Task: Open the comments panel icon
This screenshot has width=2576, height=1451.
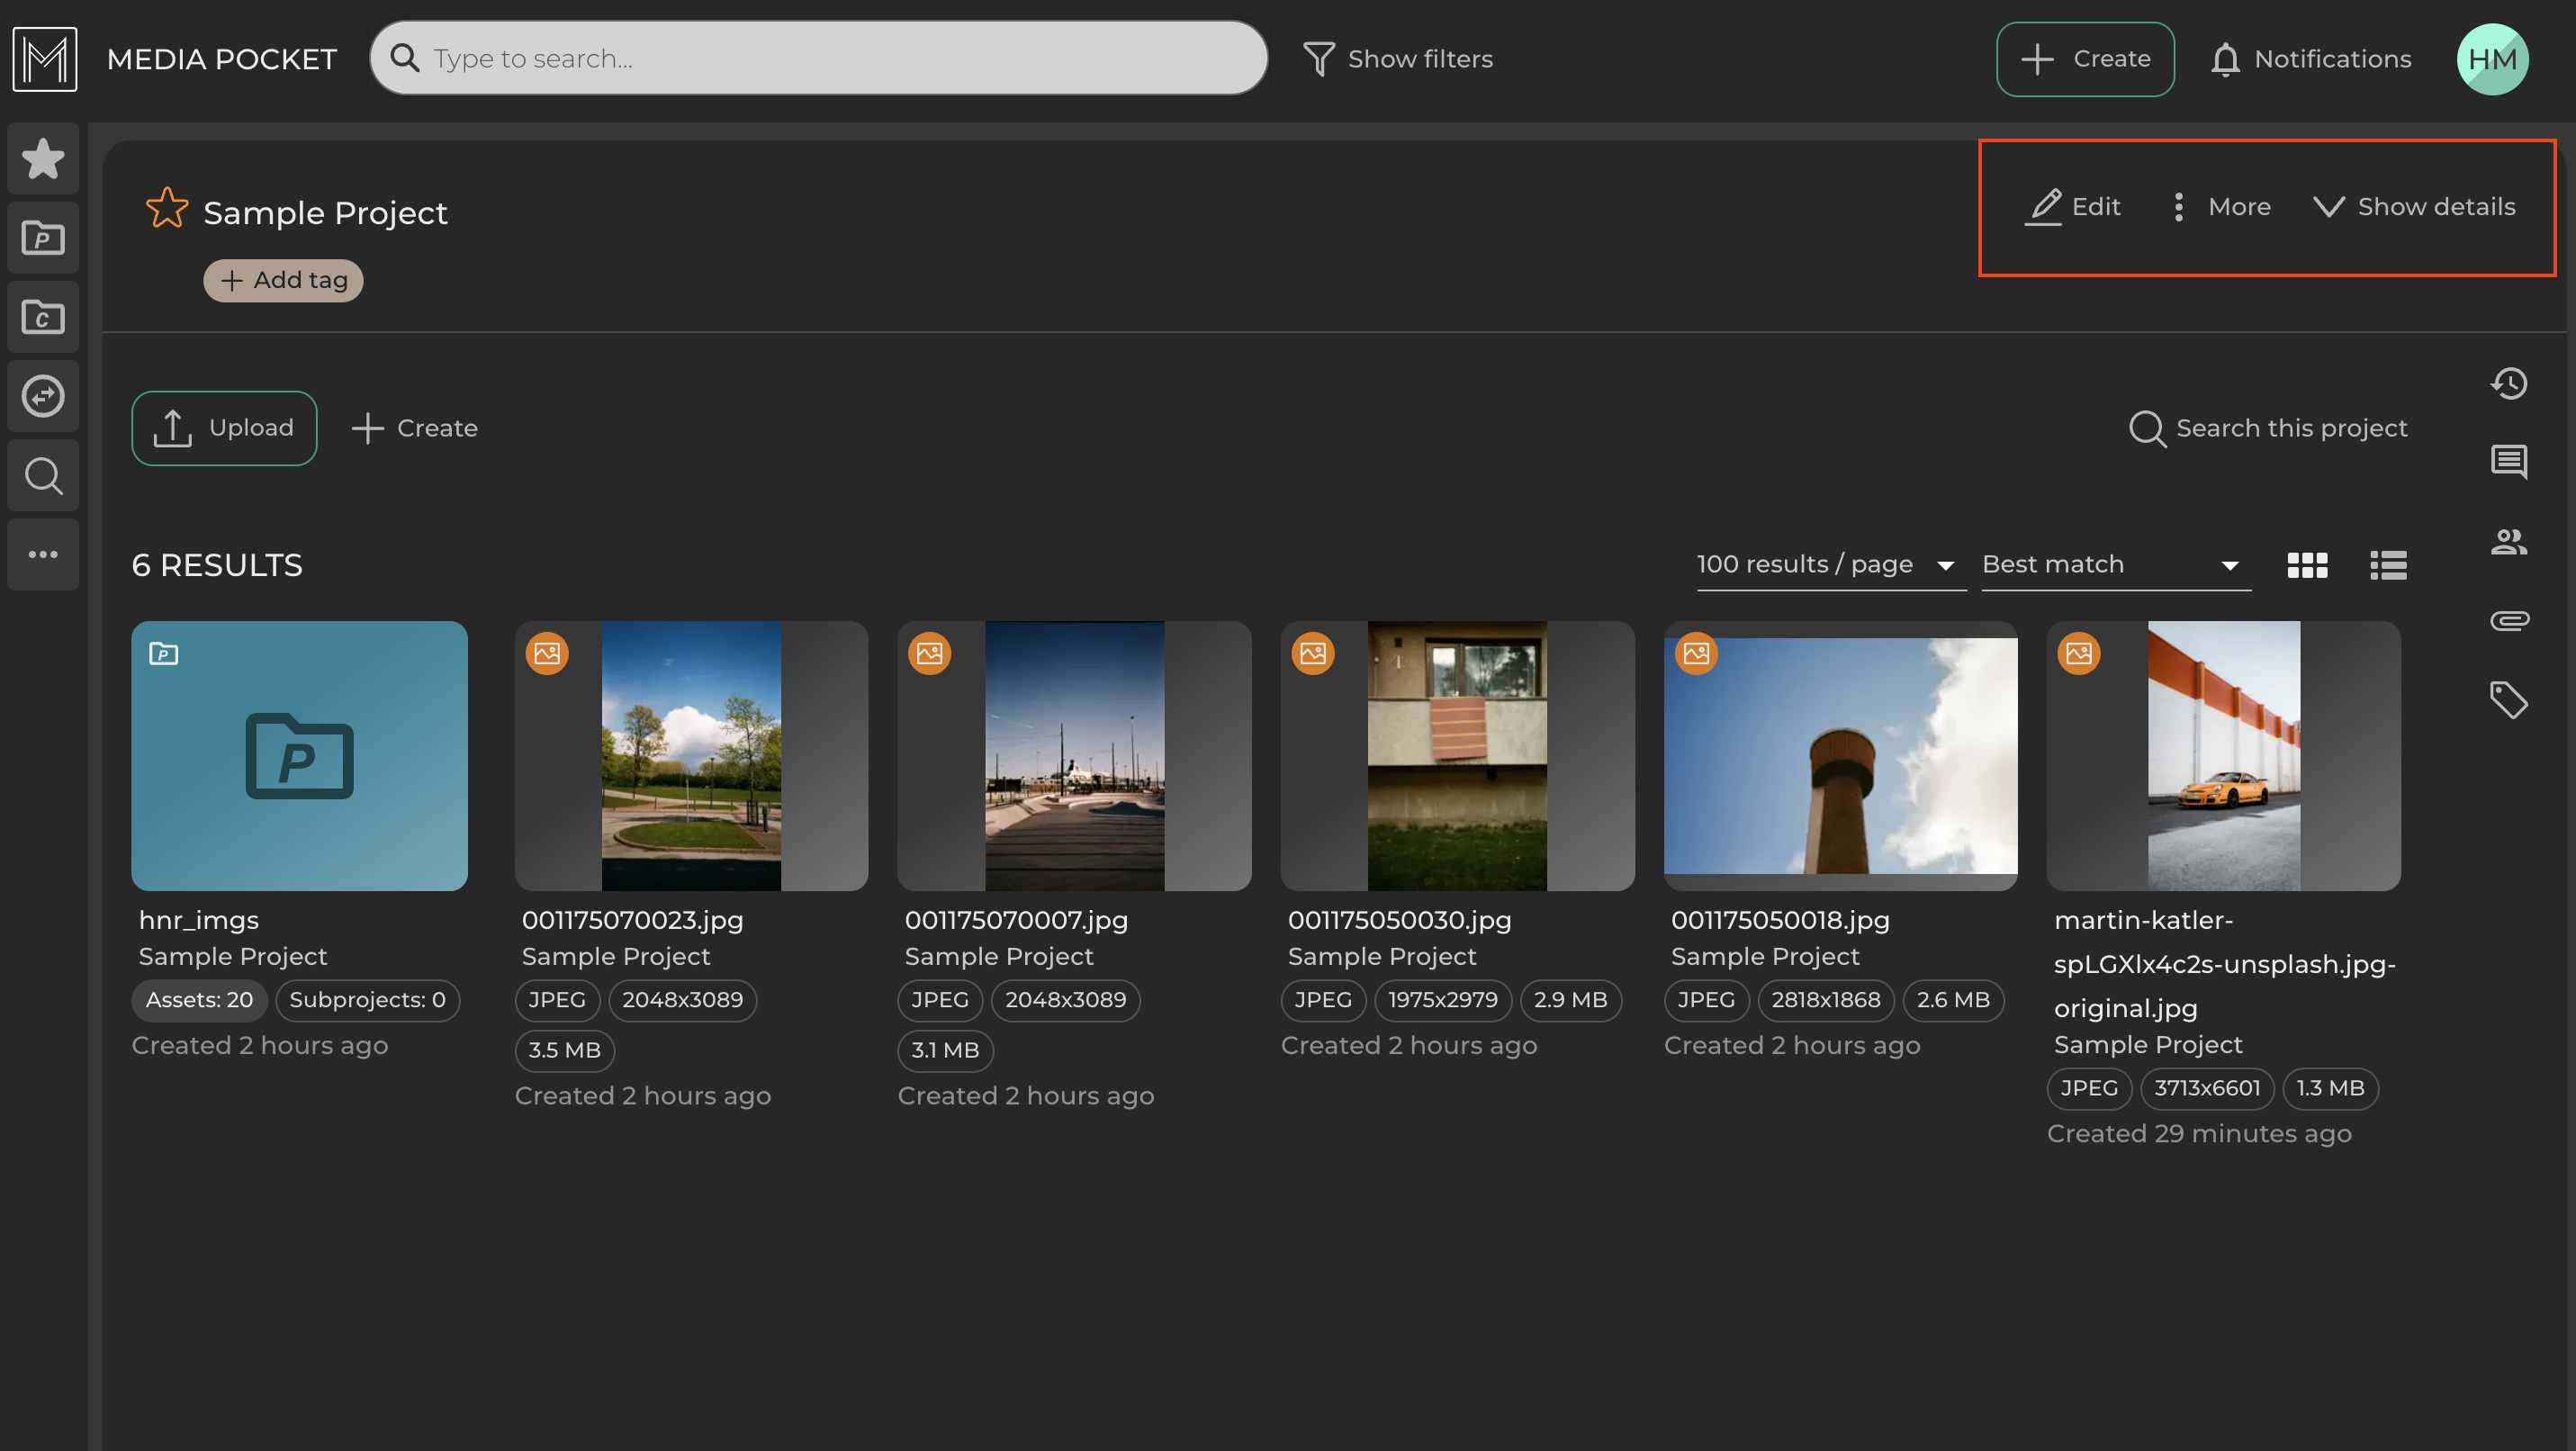Action: [x=2508, y=462]
